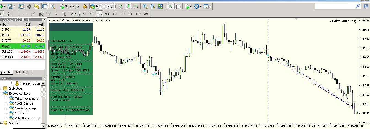This screenshot has height=129, width=370.
Task: Expand the Arrows tool dropdown
Action: click(x=76, y=14)
